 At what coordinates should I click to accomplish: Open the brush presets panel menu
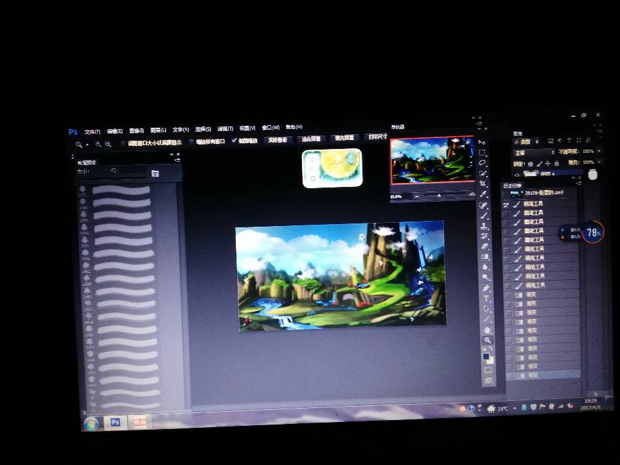coord(177,161)
